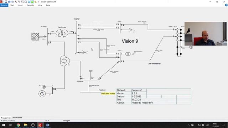
Task: Select the generator G symbol
Action: click(42, 94)
